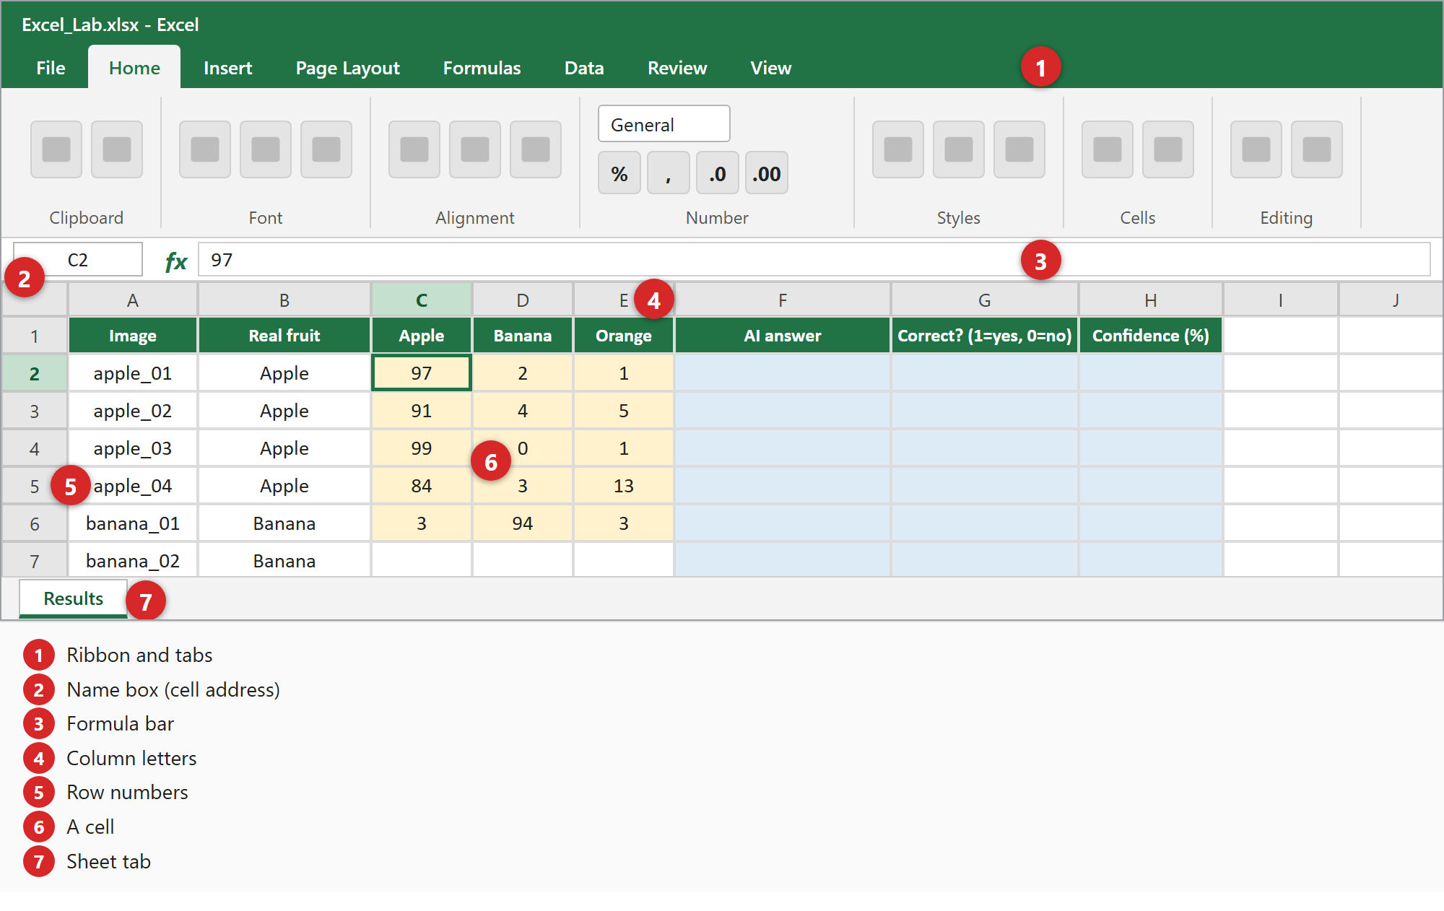Select the cell 'banana_01'
This screenshot has width=1444, height=911.
click(133, 523)
